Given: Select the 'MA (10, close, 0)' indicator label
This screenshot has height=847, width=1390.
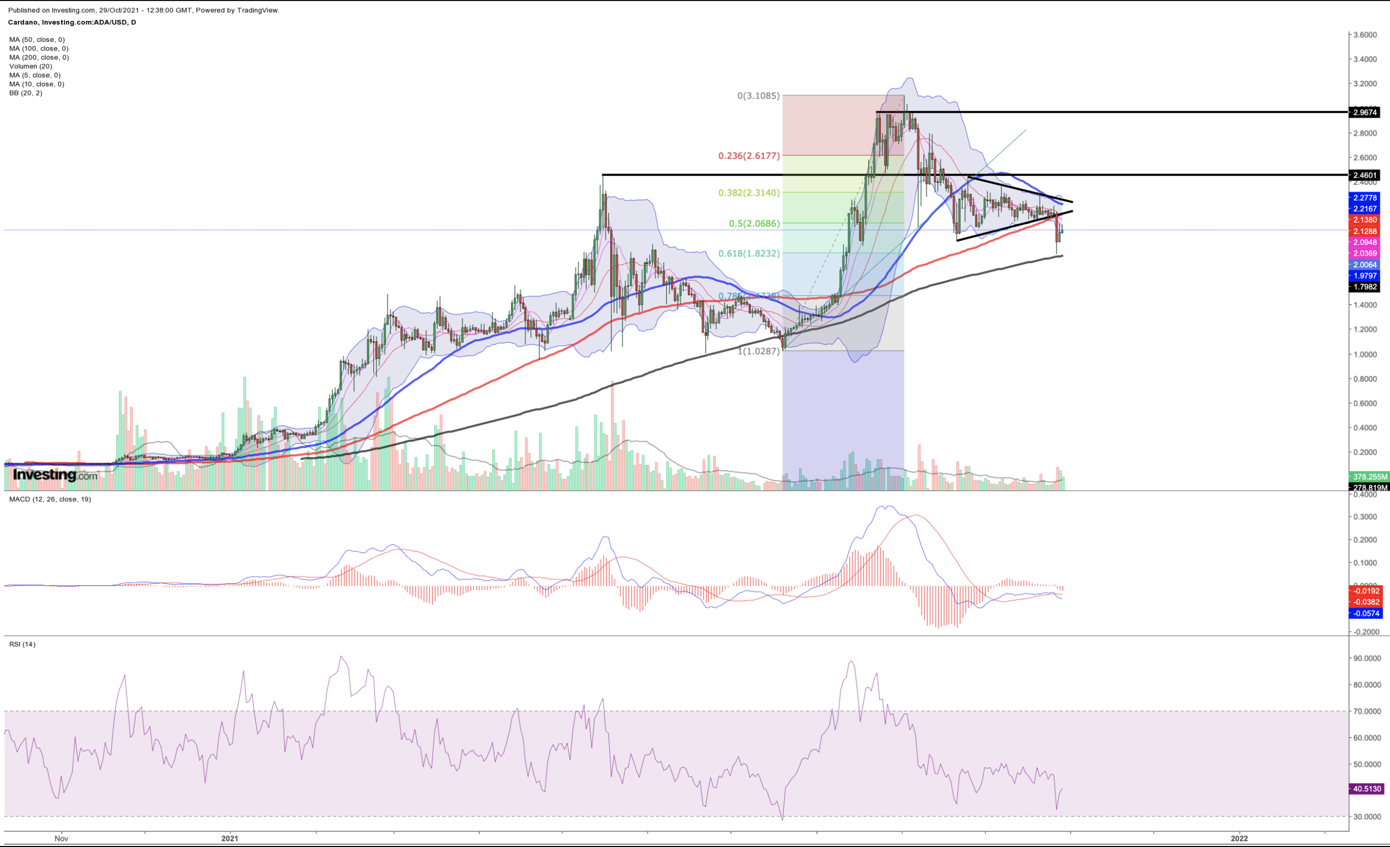Looking at the screenshot, I should 37,84.
